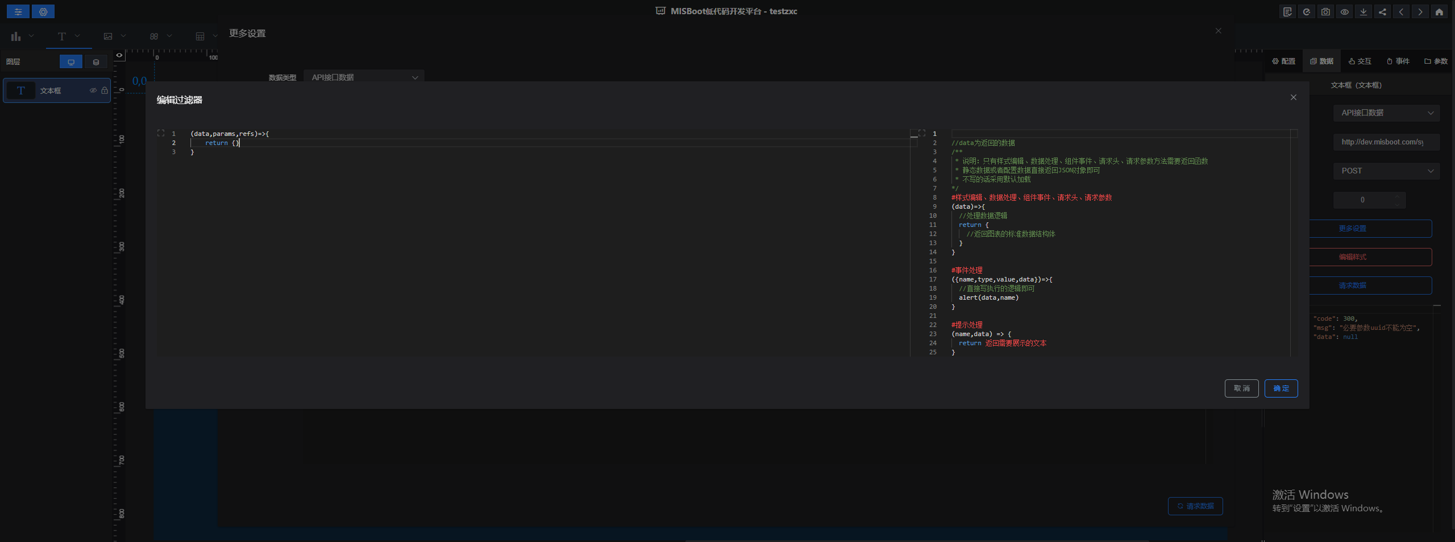This screenshot has height=542, width=1455.
Task: Close the 编辑过滤器 dialog
Action: tap(1294, 97)
